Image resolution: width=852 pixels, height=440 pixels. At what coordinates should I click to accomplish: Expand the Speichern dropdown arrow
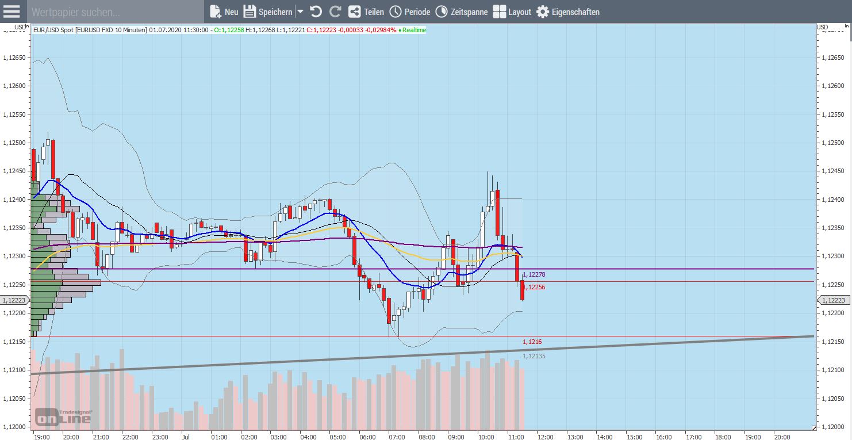300,12
